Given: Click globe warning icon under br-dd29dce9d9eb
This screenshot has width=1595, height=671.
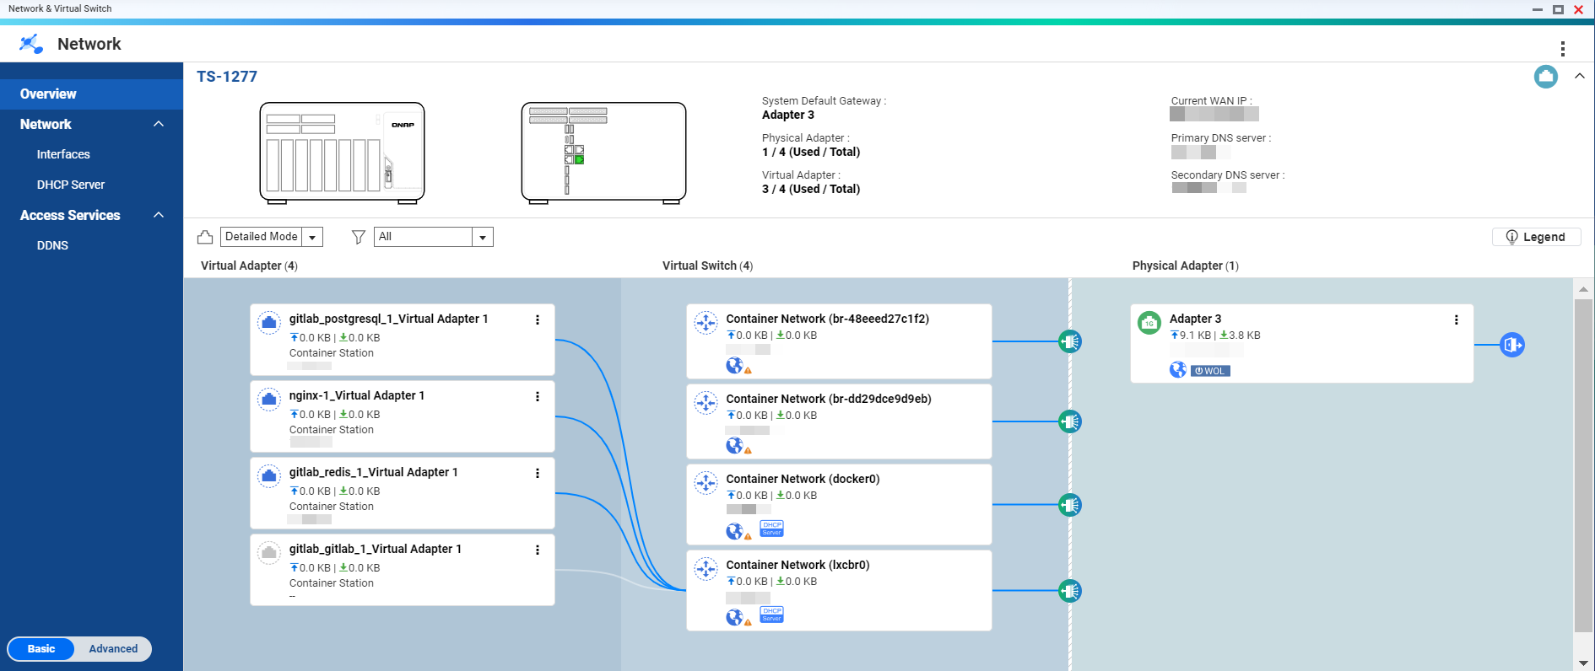Looking at the screenshot, I should click(738, 446).
